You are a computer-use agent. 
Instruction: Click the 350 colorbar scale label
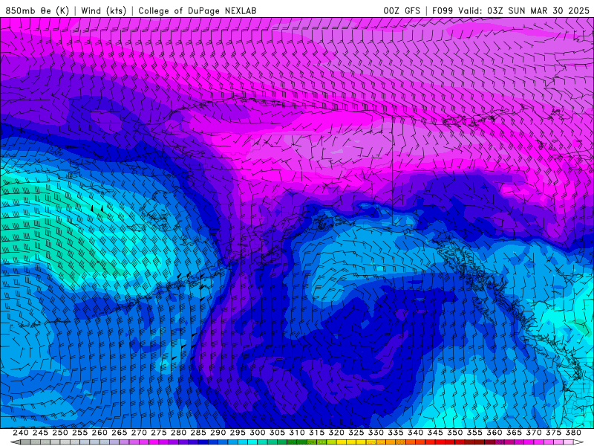tap(454, 433)
